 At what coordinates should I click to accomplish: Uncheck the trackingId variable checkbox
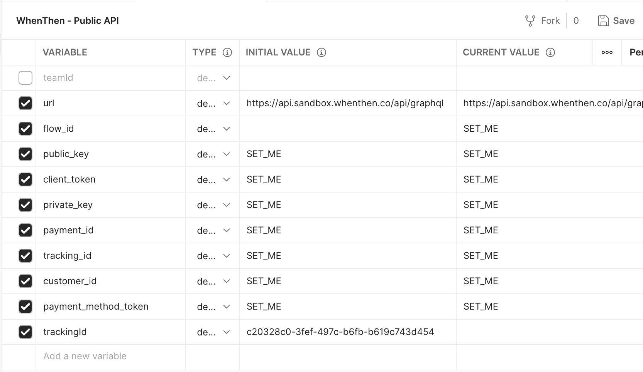pos(25,332)
